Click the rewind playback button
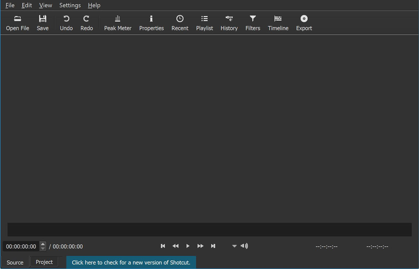This screenshot has width=419, height=269. pyautogui.click(x=175, y=246)
